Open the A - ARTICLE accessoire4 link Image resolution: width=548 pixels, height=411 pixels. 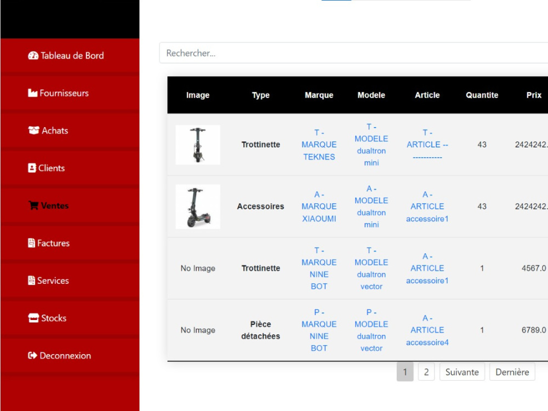[x=427, y=330]
